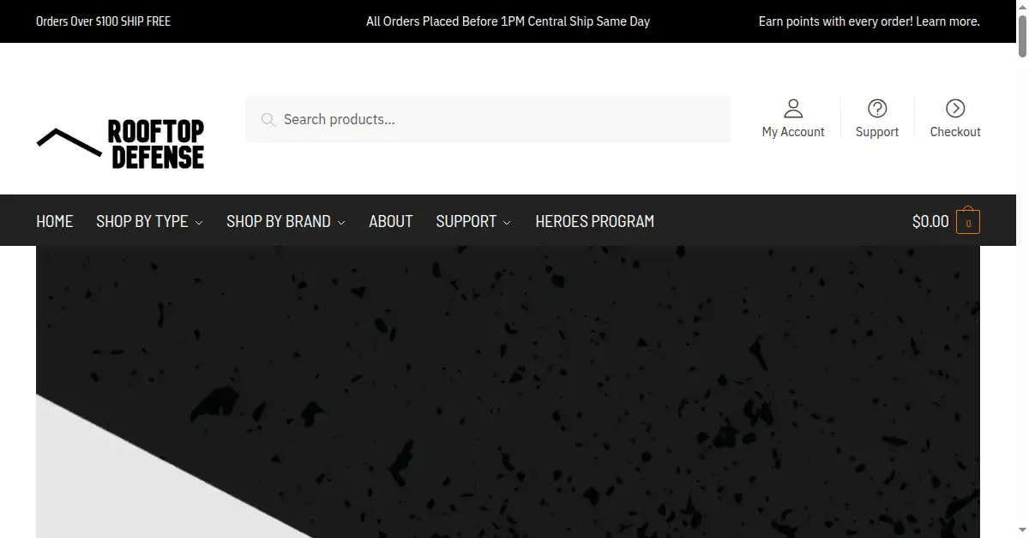Viewport: 1029px width, 538px height.
Task: Open the shopping cart bag icon
Action: pyautogui.click(x=968, y=222)
